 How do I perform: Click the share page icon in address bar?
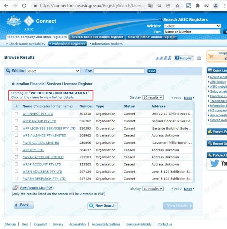pyautogui.click(x=168, y=6)
